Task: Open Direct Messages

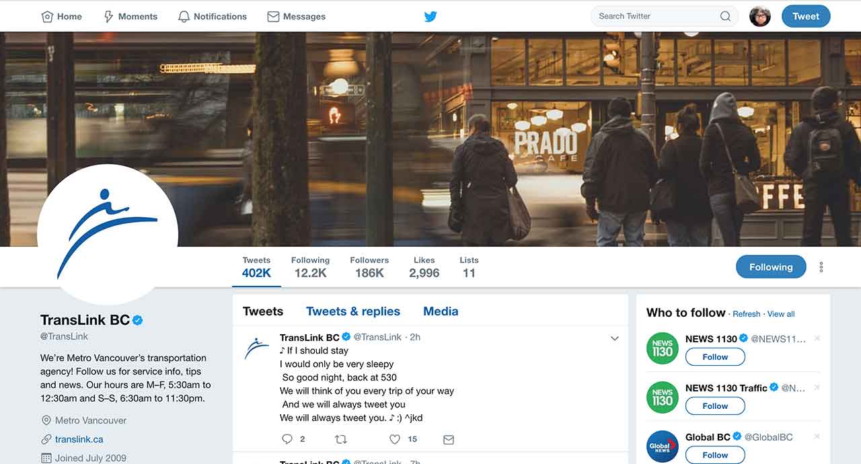Action: [296, 16]
